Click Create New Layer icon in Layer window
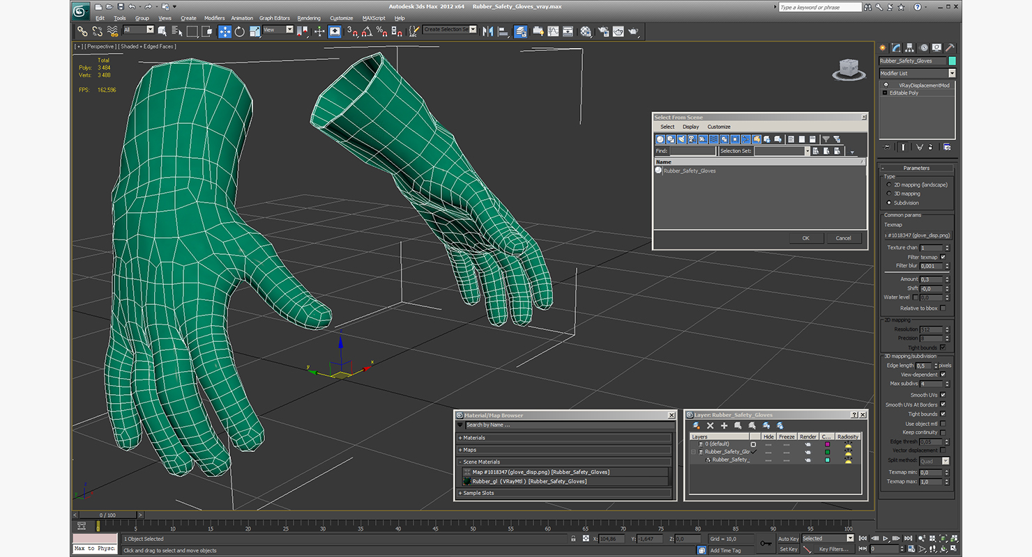The height and width of the screenshot is (557, 1032). click(x=696, y=425)
